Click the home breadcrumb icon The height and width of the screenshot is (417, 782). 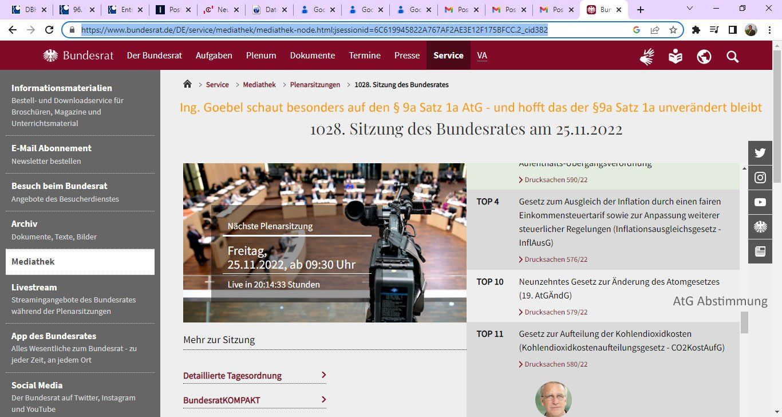pos(187,84)
